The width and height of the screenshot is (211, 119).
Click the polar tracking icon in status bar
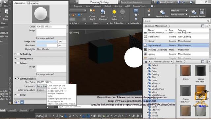pyautogui.click(x=70, y=116)
